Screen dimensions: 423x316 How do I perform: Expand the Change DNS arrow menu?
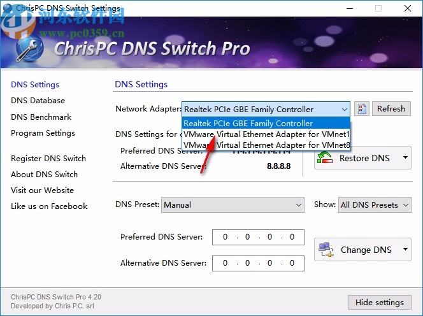(x=405, y=249)
